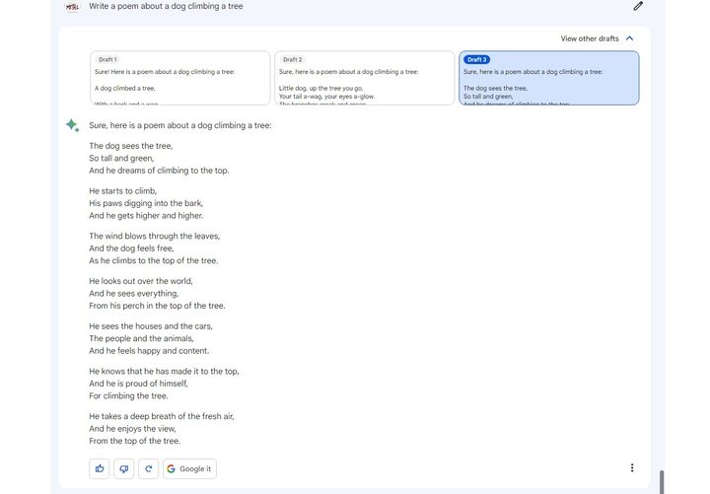Click the line 'And he feels happy and content.'
Image resolution: width=710 pixels, height=494 pixels.
pyautogui.click(x=149, y=351)
